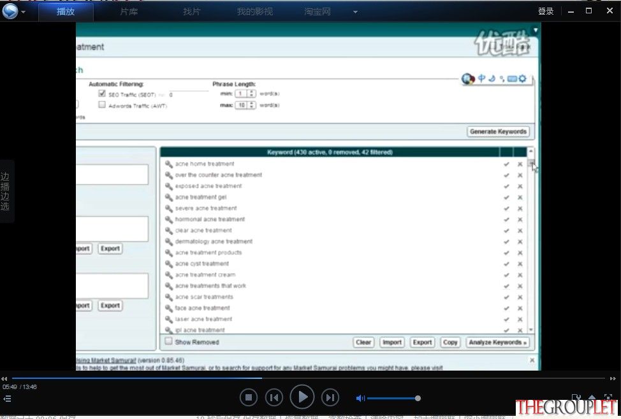The image size is (621, 419).
Task: Open the dropdown arrow after 淘宝网 tab
Action: pos(355,12)
